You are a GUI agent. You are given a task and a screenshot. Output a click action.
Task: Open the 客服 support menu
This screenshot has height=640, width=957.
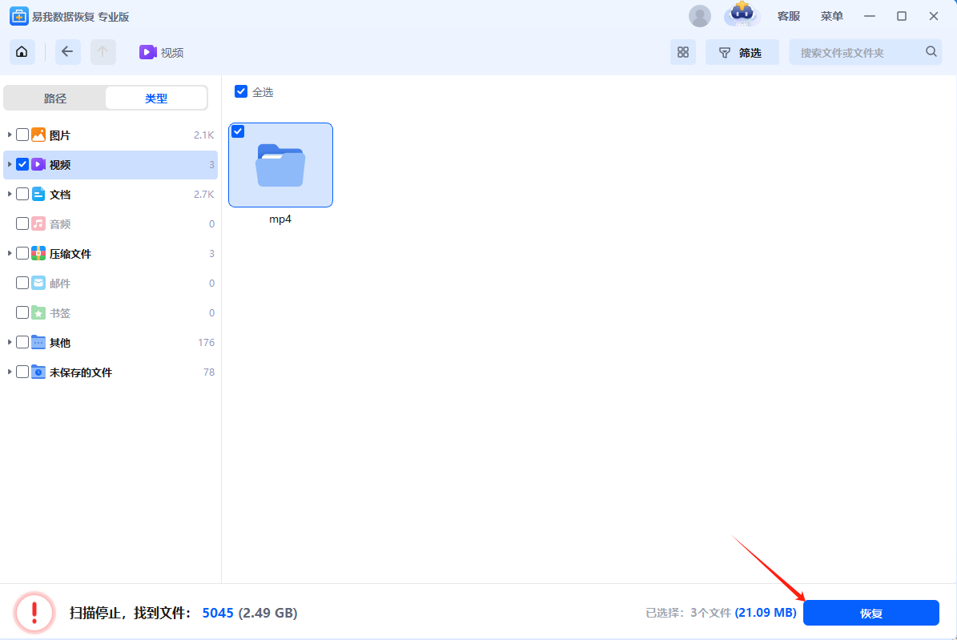(x=789, y=17)
